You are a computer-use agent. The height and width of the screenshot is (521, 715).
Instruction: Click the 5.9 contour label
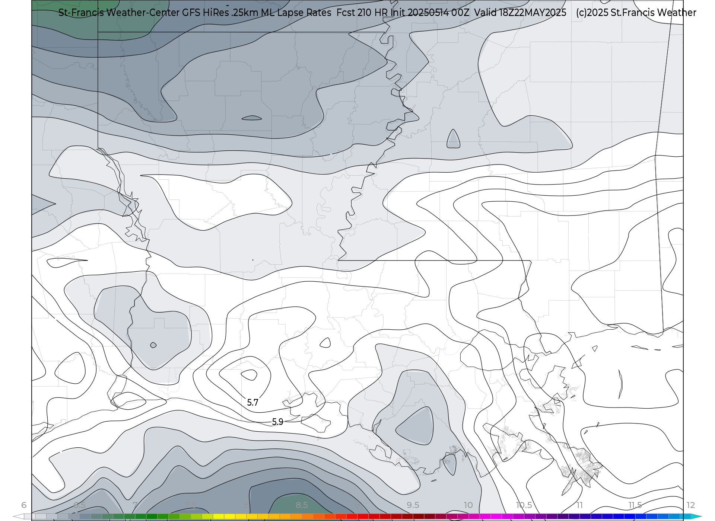click(277, 422)
